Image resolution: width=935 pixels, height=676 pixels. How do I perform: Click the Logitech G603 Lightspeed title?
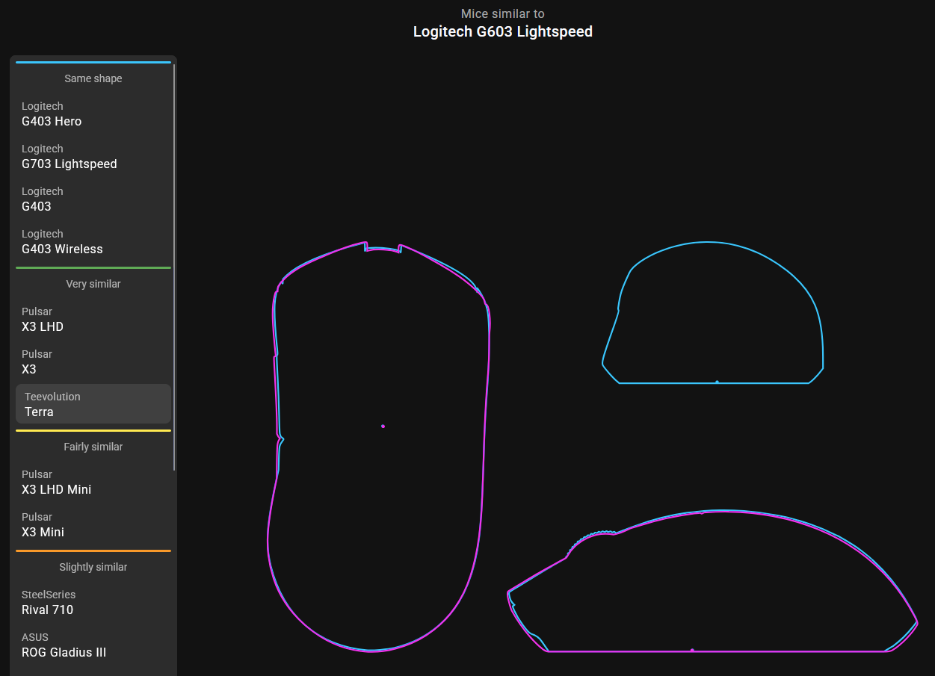[503, 31]
